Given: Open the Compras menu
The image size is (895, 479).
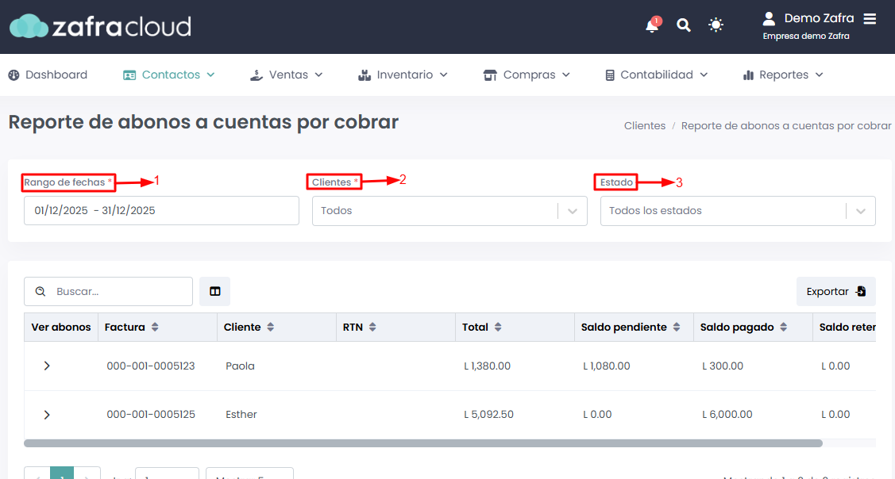Looking at the screenshot, I should pyautogui.click(x=527, y=75).
